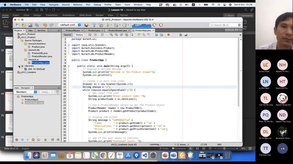This screenshot has width=293, height=164.
Task: Click the Debug Project toolbar icon
Action: click(x=116, y=25)
